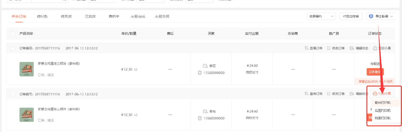Tick the select-all checkbox beside 产品名称
402x132 pixels.
[13, 34]
